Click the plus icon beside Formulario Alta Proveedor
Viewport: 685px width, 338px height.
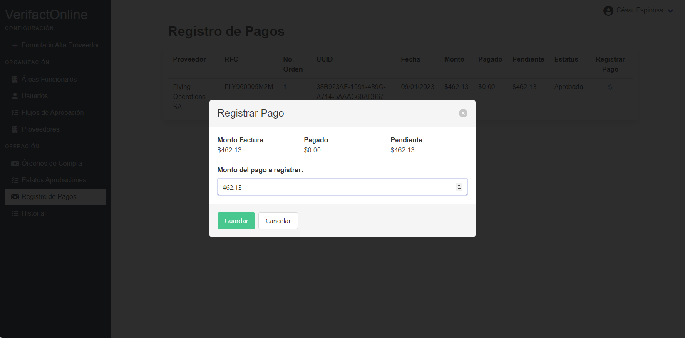15,45
